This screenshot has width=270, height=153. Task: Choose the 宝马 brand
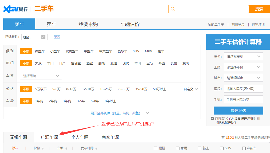coord(150,63)
